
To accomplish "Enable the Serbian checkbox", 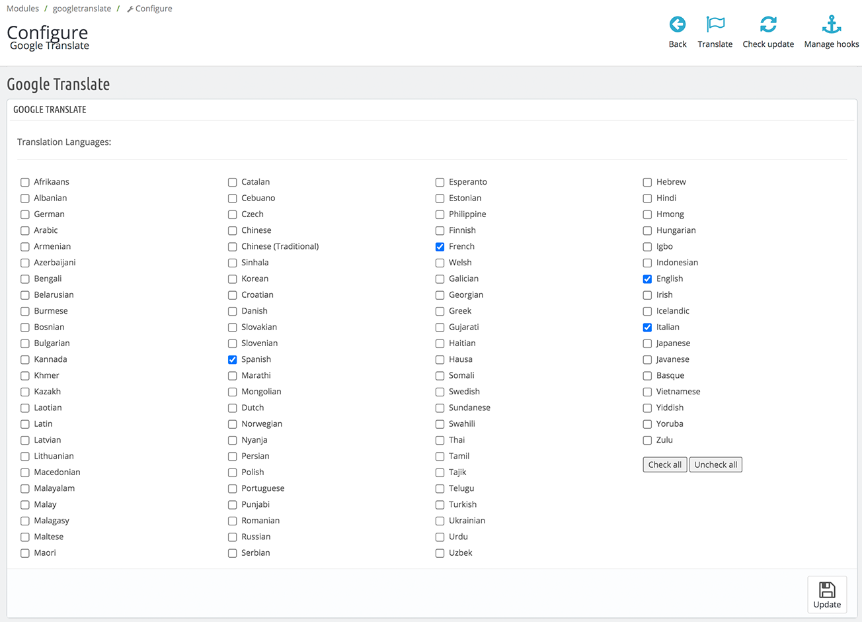I will click(x=233, y=554).
